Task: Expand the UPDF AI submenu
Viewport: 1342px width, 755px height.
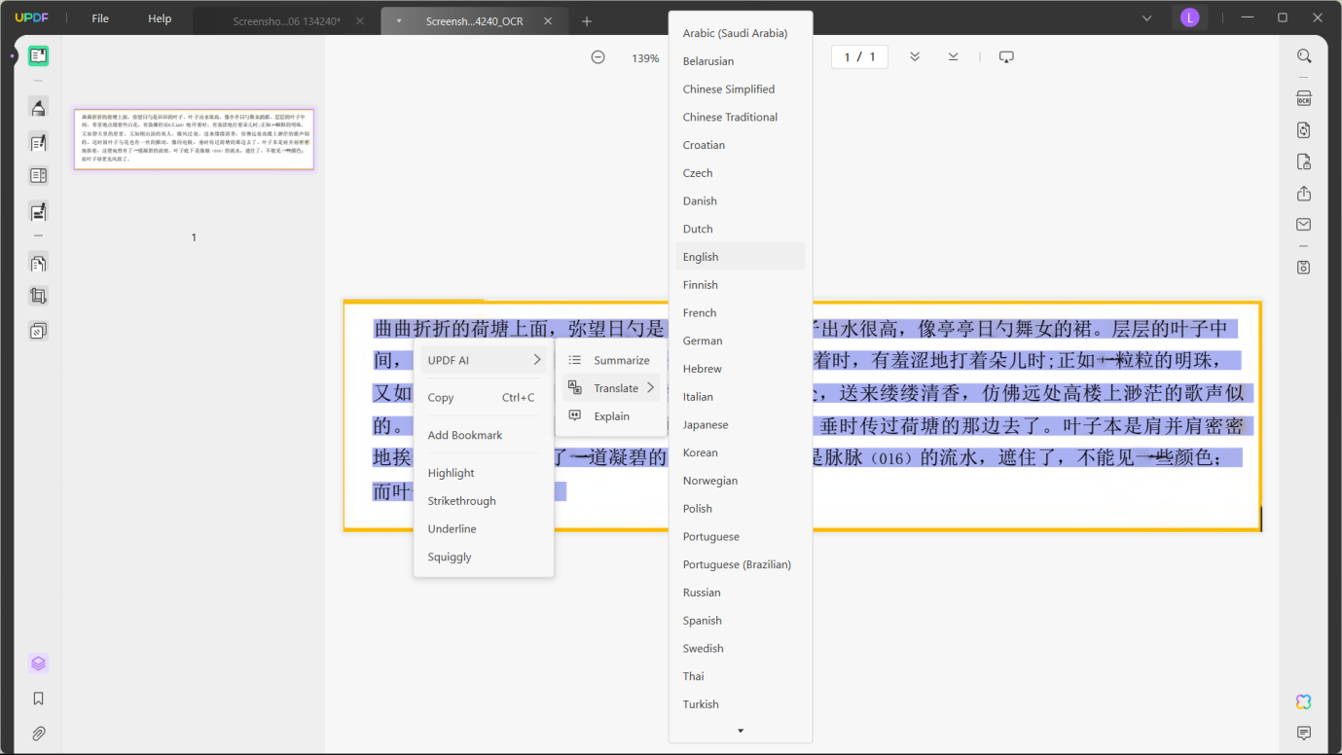Action: (x=484, y=360)
